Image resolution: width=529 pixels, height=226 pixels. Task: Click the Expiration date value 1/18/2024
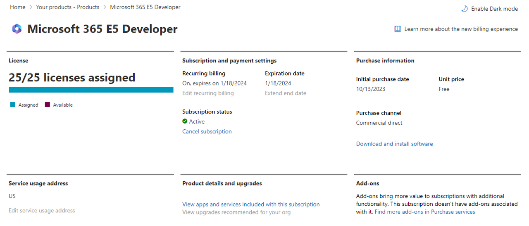click(x=278, y=83)
